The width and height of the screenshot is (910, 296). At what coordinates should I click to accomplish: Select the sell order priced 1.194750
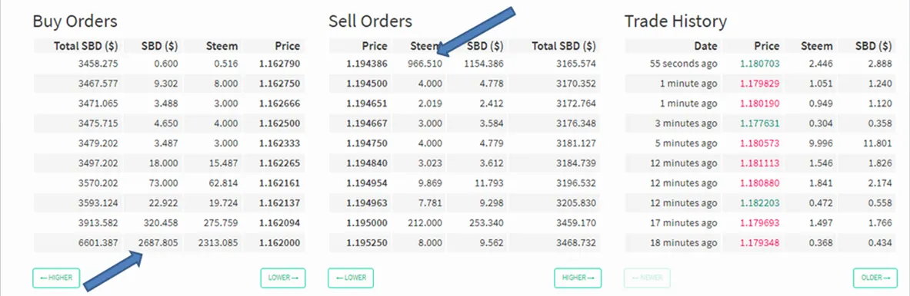pos(465,143)
